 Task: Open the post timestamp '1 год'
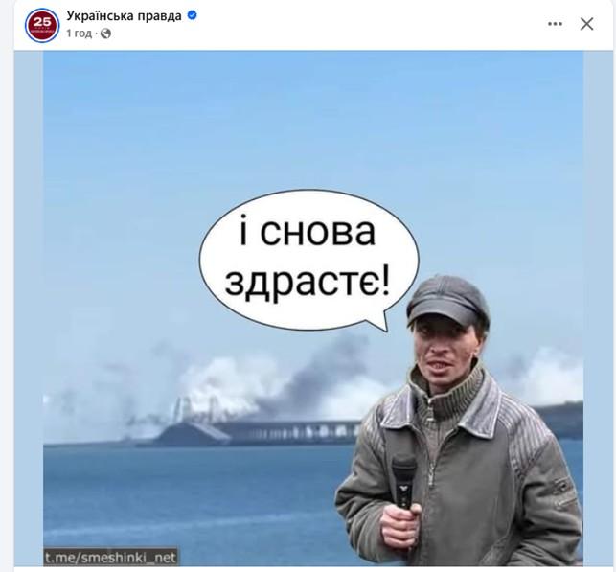79,34
